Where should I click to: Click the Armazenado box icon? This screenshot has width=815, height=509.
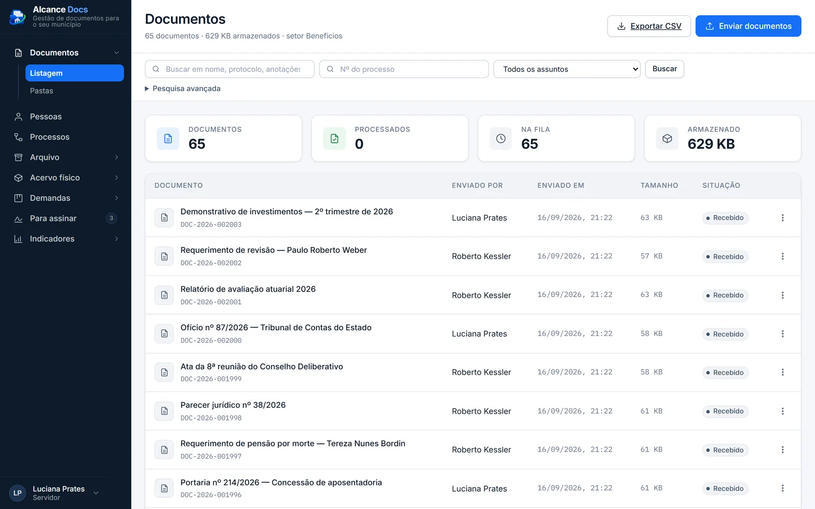[667, 138]
